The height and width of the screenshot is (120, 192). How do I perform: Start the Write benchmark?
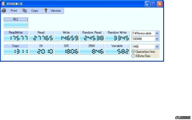(67, 36)
